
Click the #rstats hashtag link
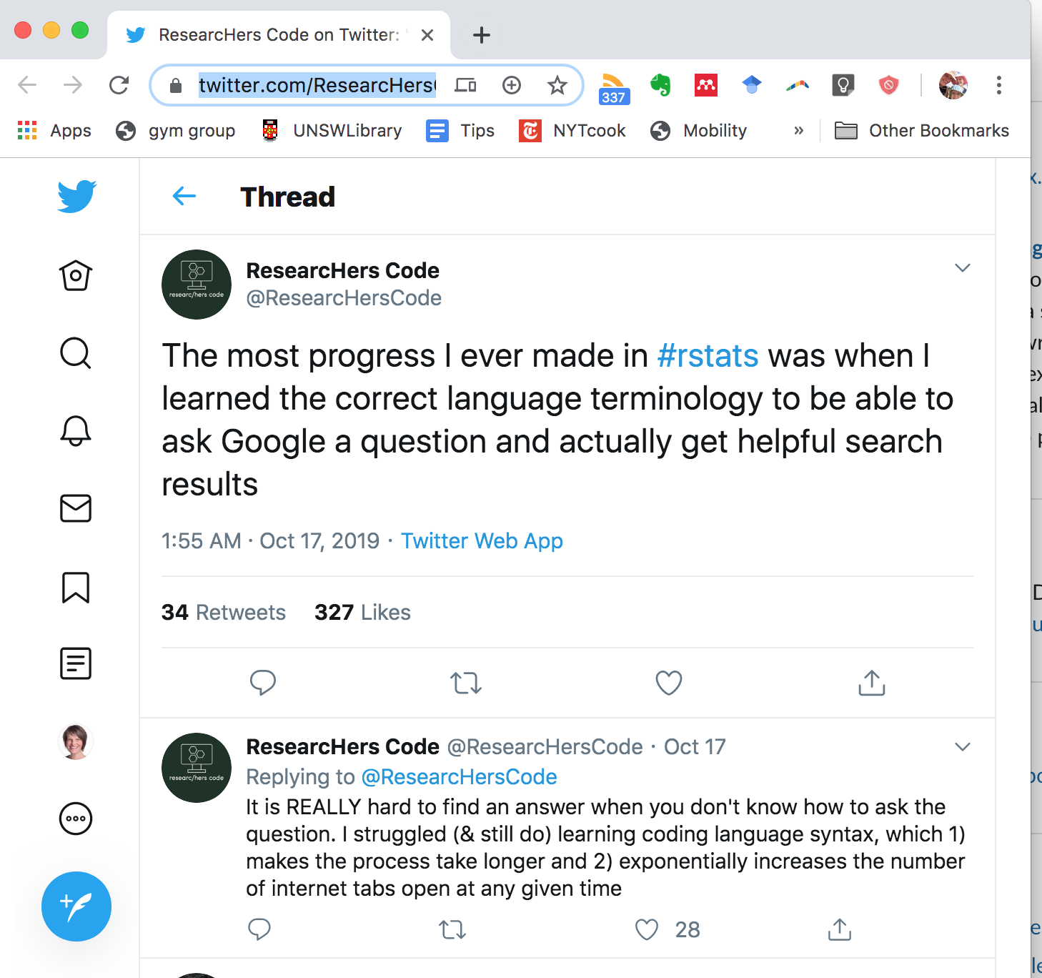[x=708, y=356]
